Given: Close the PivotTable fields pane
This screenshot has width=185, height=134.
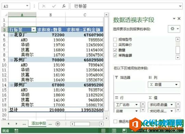Looking at the screenshot, I should tap(179, 18).
